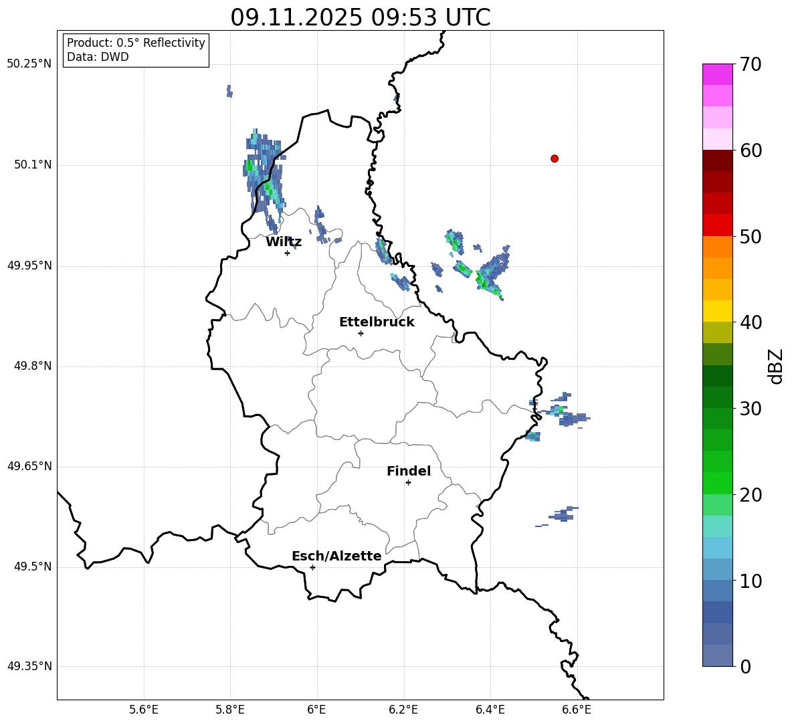Click the 30 tick label on the colorbar
This screenshot has width=792, height=723.
point(751,409)
